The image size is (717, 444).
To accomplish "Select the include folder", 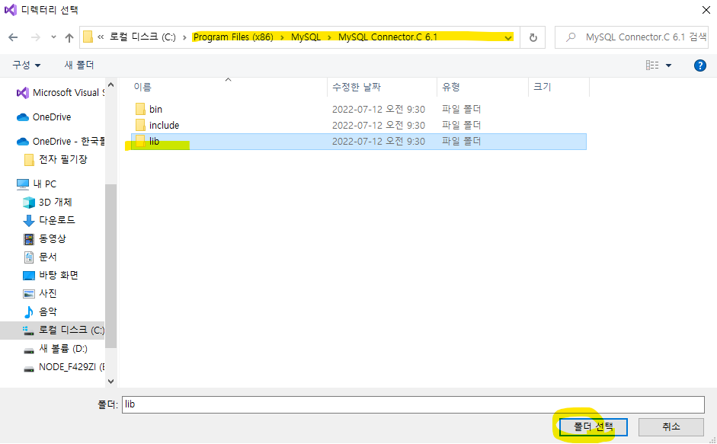I will pos(157,126).
